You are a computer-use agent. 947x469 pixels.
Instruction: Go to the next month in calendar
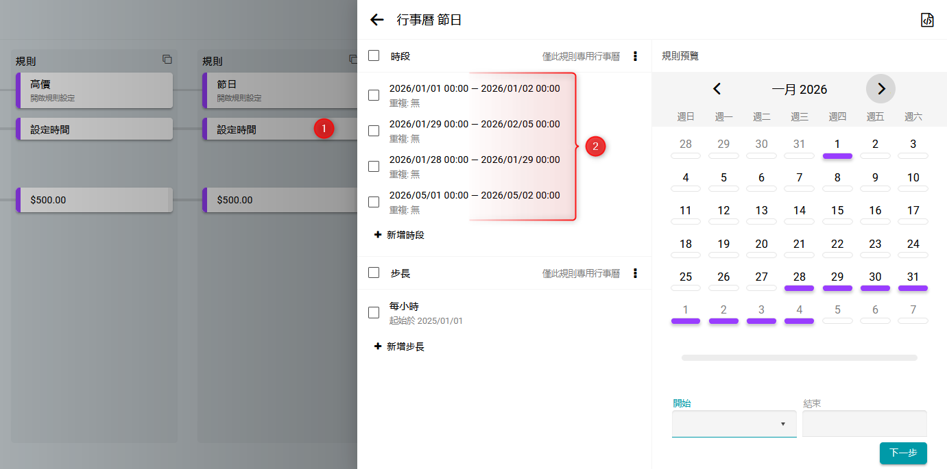880,89
